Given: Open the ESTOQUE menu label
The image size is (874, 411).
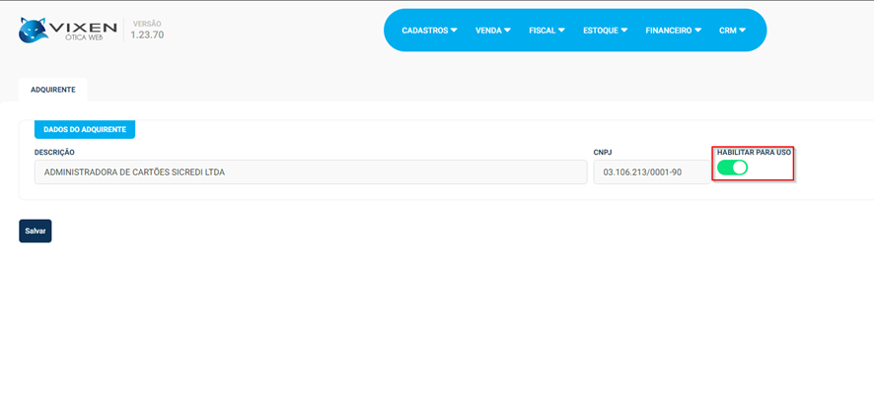Looking at the screenshot, I should pos(600,31).
